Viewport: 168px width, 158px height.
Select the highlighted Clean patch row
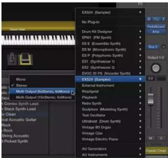point(25,114)
